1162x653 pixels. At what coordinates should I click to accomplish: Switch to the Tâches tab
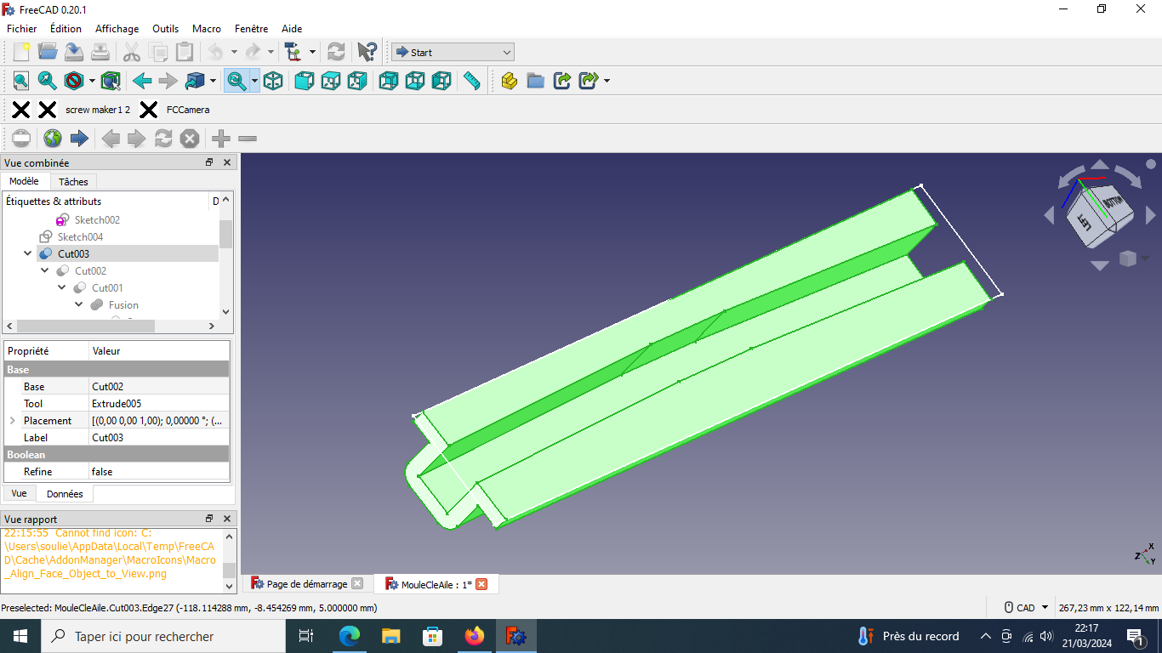(x=73, y=181)
